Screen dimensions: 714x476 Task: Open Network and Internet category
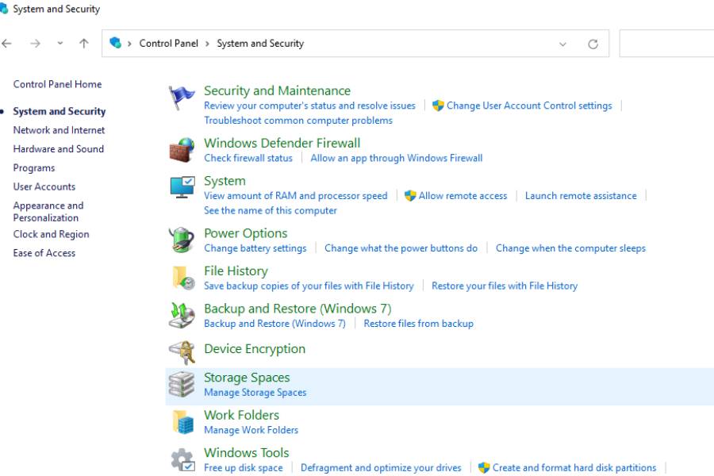59,130
